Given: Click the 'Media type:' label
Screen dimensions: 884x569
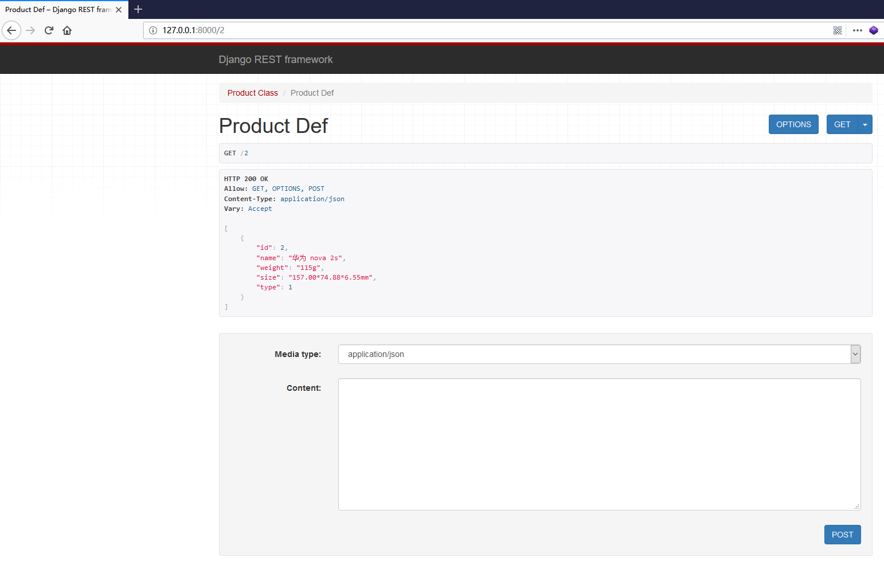Looking at the screenshot, I should (x=298, y=354).
